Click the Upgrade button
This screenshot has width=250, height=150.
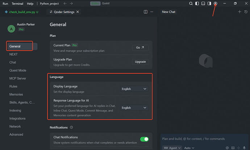point(140,62)
